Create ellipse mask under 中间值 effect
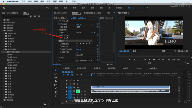This screenshot has height=108, width=192. [x=60, y=38]
